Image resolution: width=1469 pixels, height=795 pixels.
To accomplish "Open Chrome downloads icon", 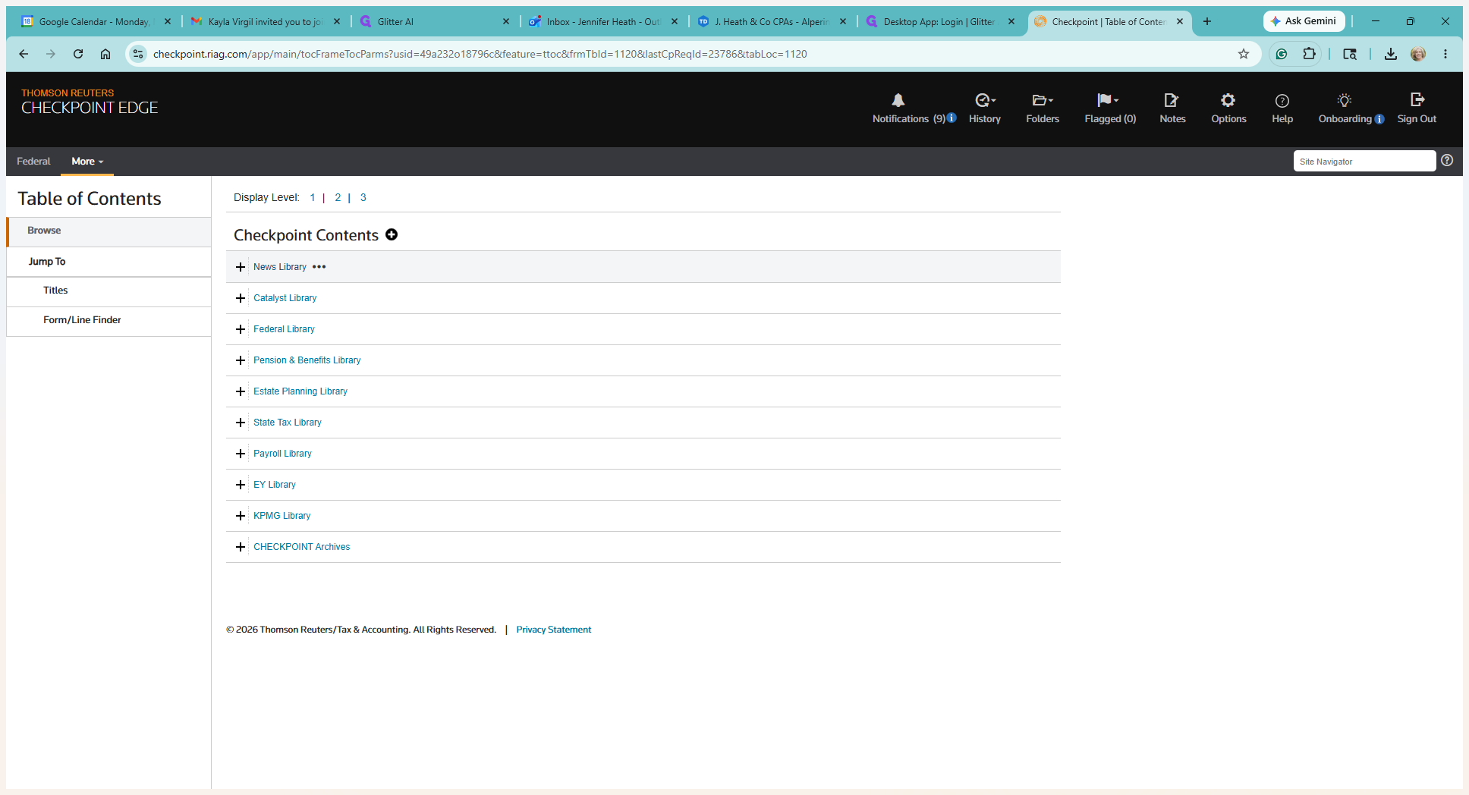I will (1391, 54).
